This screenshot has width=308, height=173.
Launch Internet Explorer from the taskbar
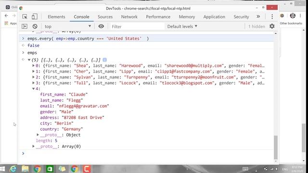(x=13, y=169)
